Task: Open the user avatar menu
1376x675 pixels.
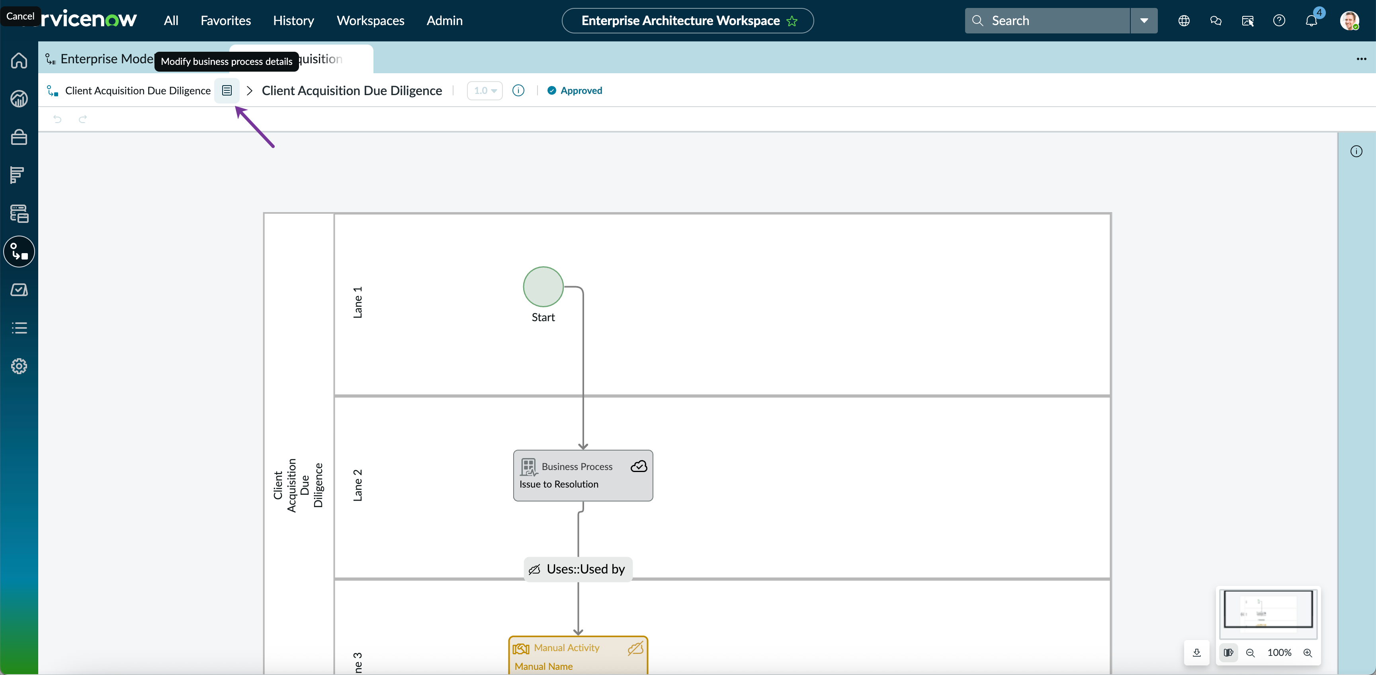Action: 1349,21
